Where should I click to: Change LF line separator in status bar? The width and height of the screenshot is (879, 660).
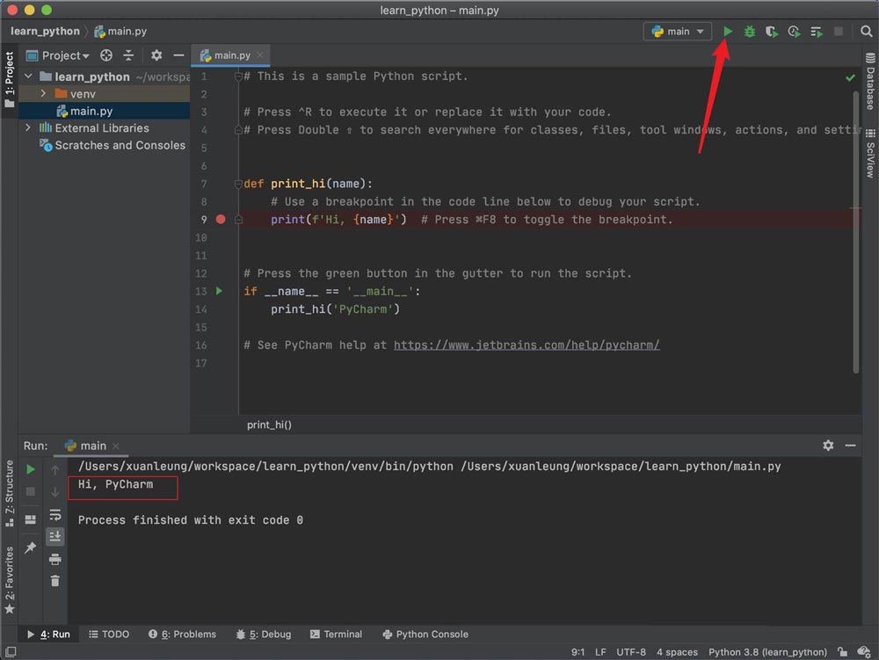(600, 652)
